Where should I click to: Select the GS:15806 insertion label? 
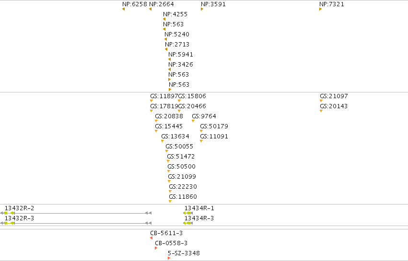[192, 96]
